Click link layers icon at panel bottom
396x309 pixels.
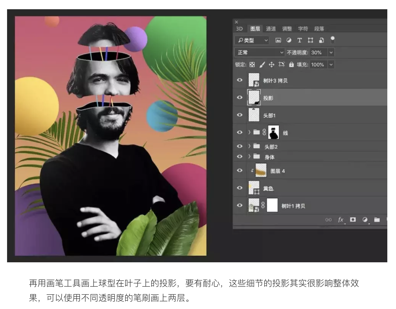tap(328, 220)
